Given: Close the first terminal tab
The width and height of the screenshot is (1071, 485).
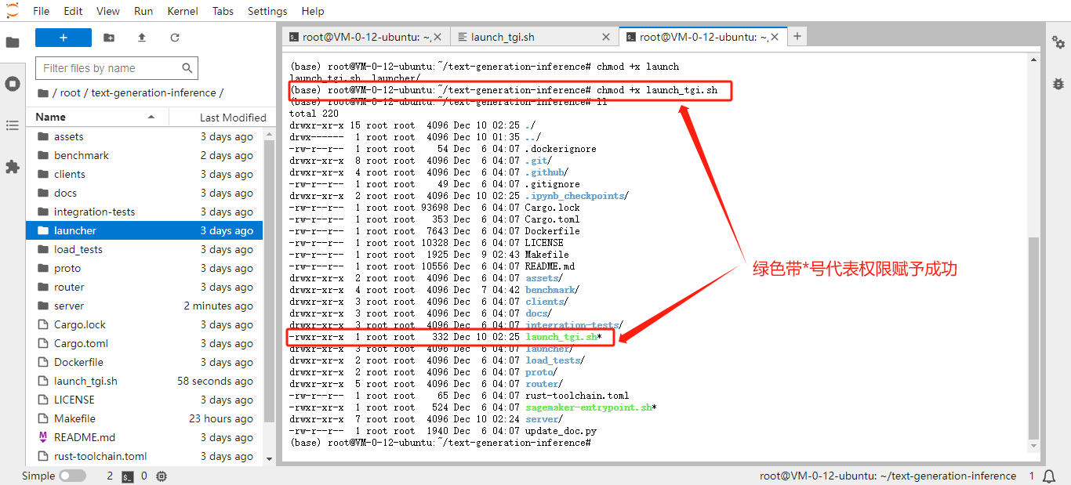Looking at the screenshot, I should coord(437,37).
